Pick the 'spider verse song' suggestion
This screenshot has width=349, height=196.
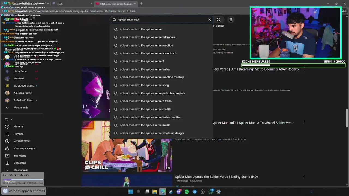coord(161,85)
